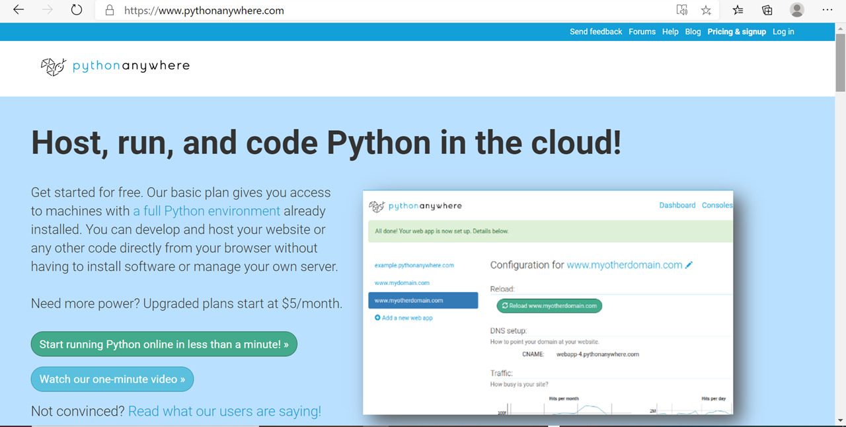The image size is (846, 427).
Task: Open the Favorites list icon
Action: (x=738, y=10)
